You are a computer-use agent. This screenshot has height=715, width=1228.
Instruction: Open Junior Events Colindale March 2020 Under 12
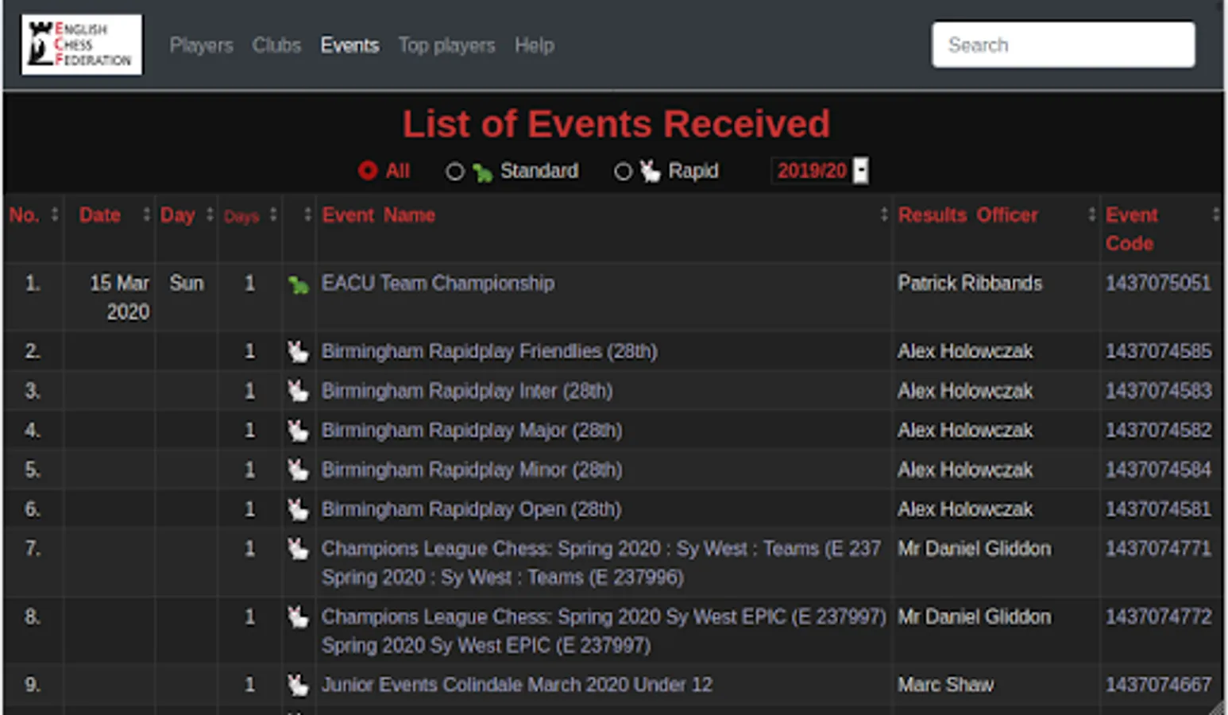click(517, 685)
